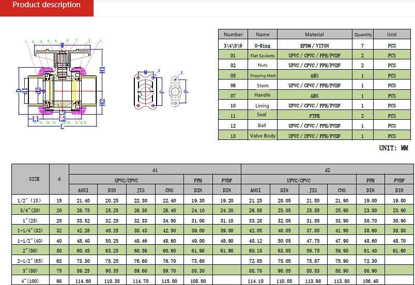Screen dimensions: 415x285
Task: Click the 'UNIT: MM' label
Action: point(394,148)
